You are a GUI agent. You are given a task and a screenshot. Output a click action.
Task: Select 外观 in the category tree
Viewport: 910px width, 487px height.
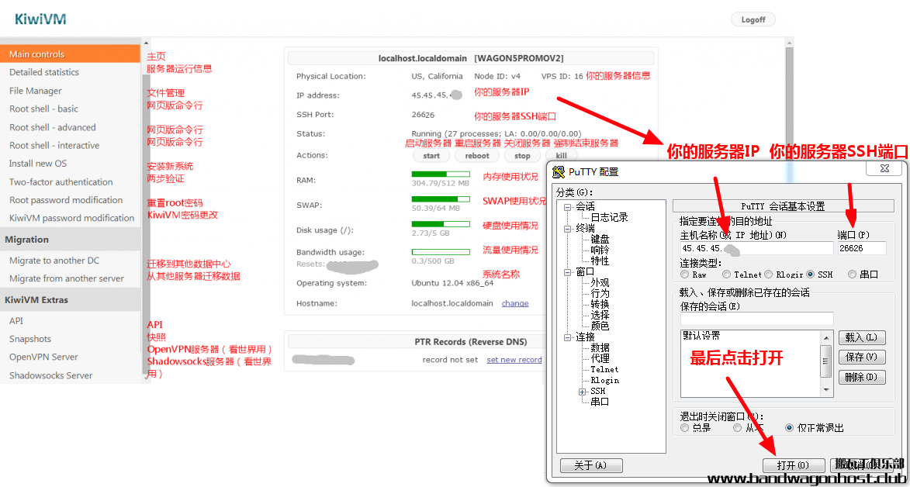600,283
